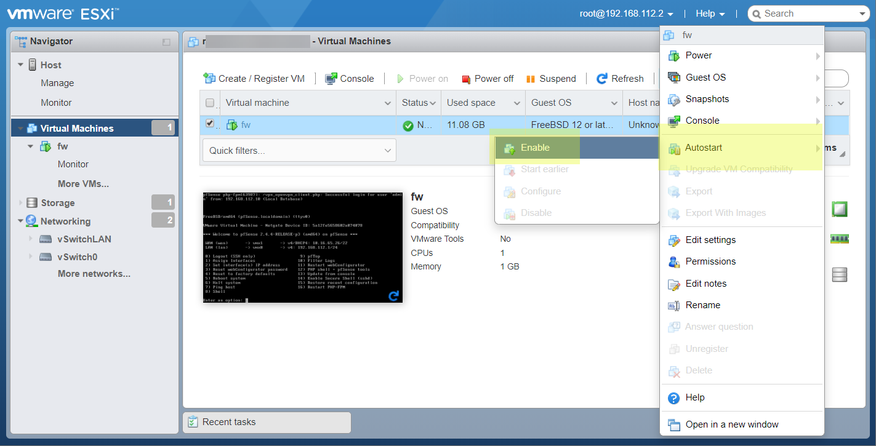Uncheck the fw row checkbox
This screenshot has width=876, height=446.
pyautogui.click(x=210, y=124)
